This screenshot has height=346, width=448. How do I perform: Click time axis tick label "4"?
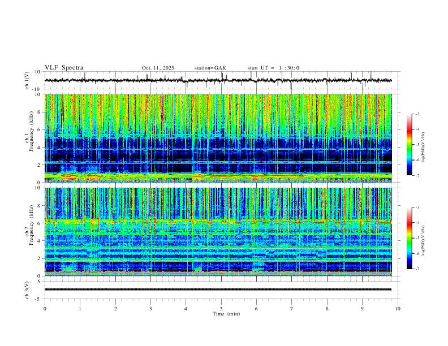pos(186,309)
